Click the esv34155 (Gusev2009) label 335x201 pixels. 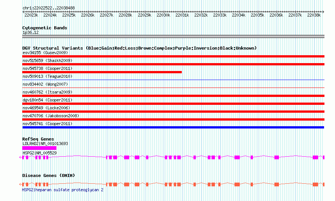(x=45, y=53)
